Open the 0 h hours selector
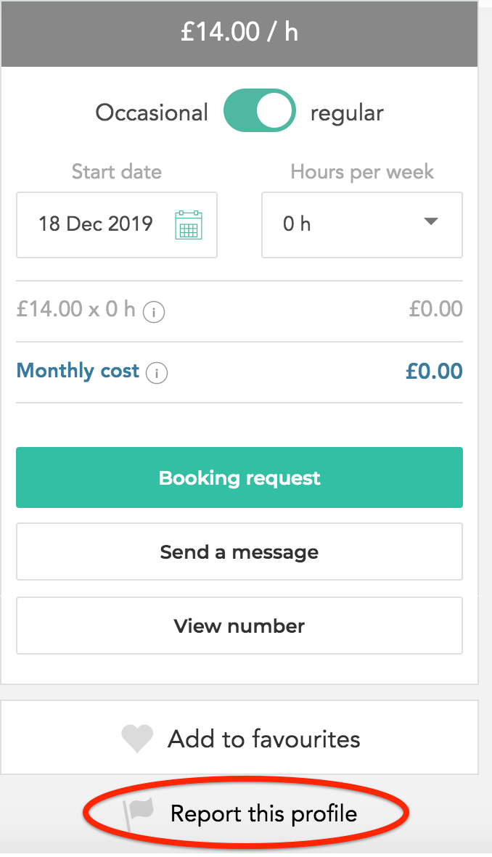This screenshot has height=857, width=492. click(x=362, y=225)
